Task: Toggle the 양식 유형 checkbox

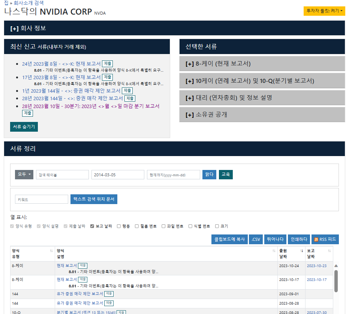Action: (12, 226)
